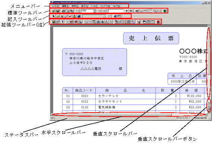Click the ¥120,000 unit price cell

click(192, 96)
